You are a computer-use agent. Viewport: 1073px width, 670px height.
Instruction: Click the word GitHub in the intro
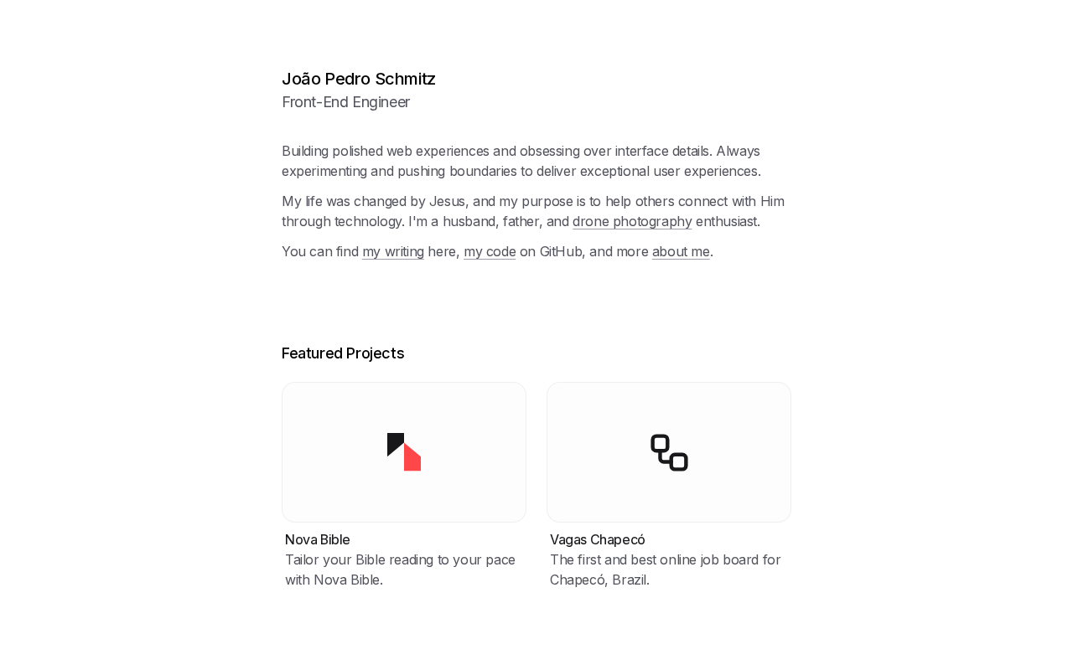pos(561,252)
